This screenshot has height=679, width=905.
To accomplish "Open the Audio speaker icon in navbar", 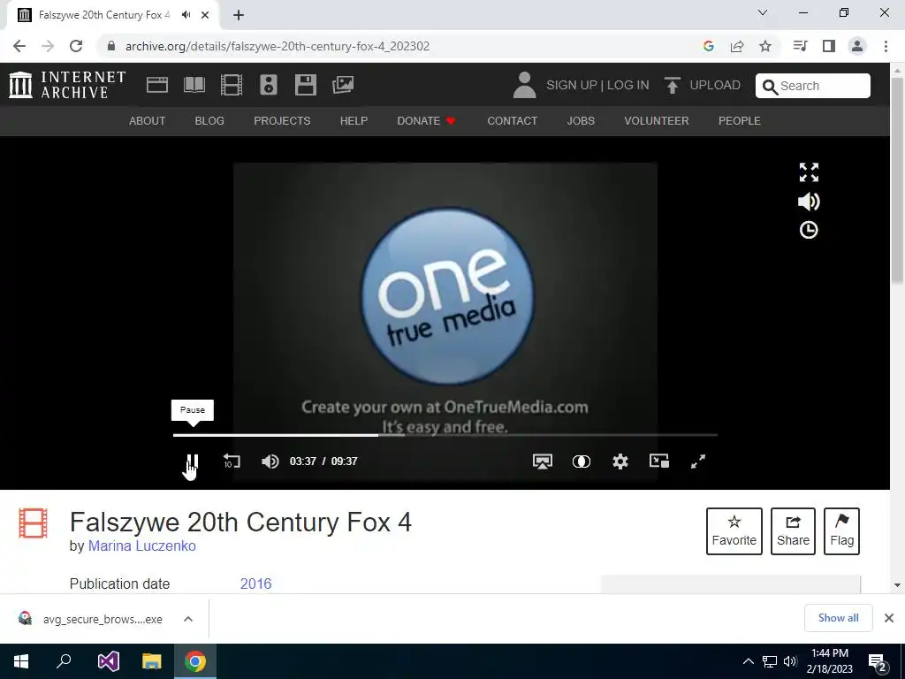I will coord(269,85).
